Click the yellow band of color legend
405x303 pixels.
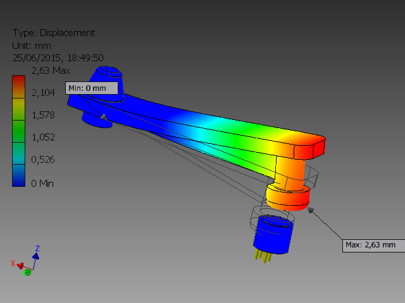pyautogui.click(x=18, y=109)
